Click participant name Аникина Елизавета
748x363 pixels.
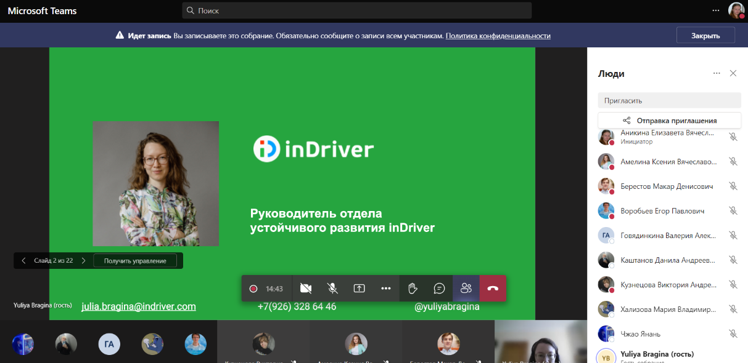pos(667,133)
